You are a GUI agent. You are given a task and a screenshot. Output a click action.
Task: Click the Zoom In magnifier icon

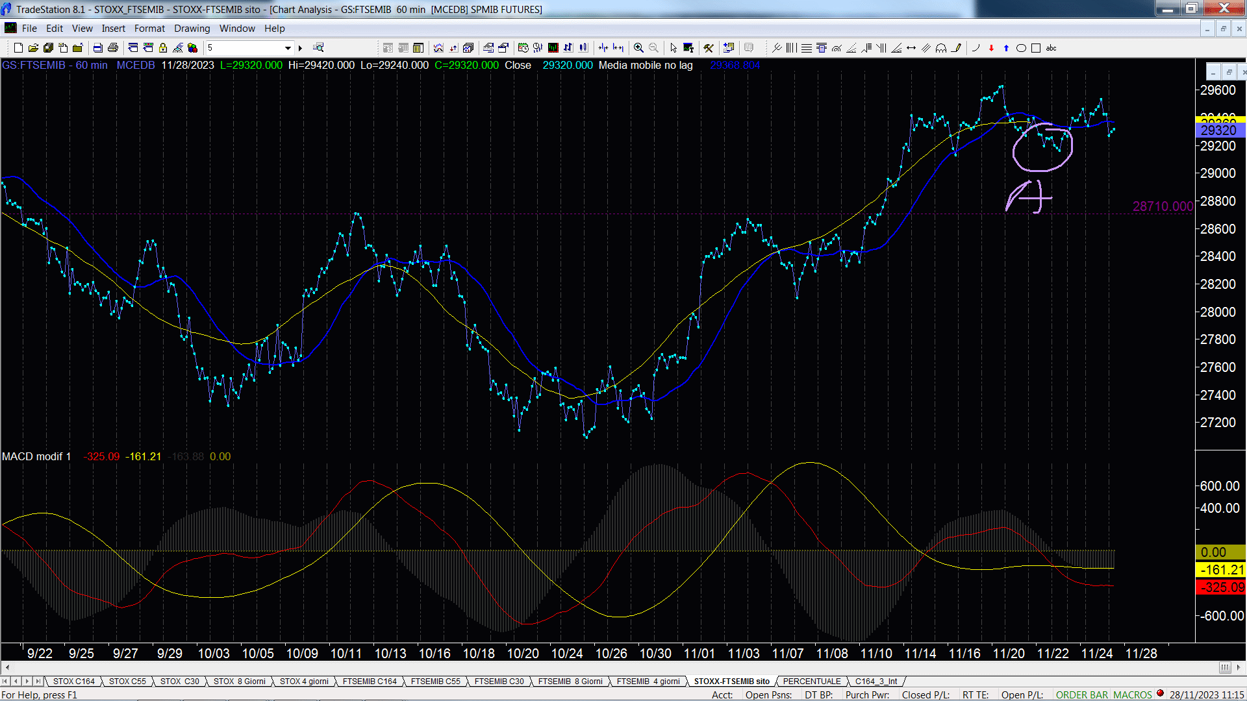(x=638, y=48)
